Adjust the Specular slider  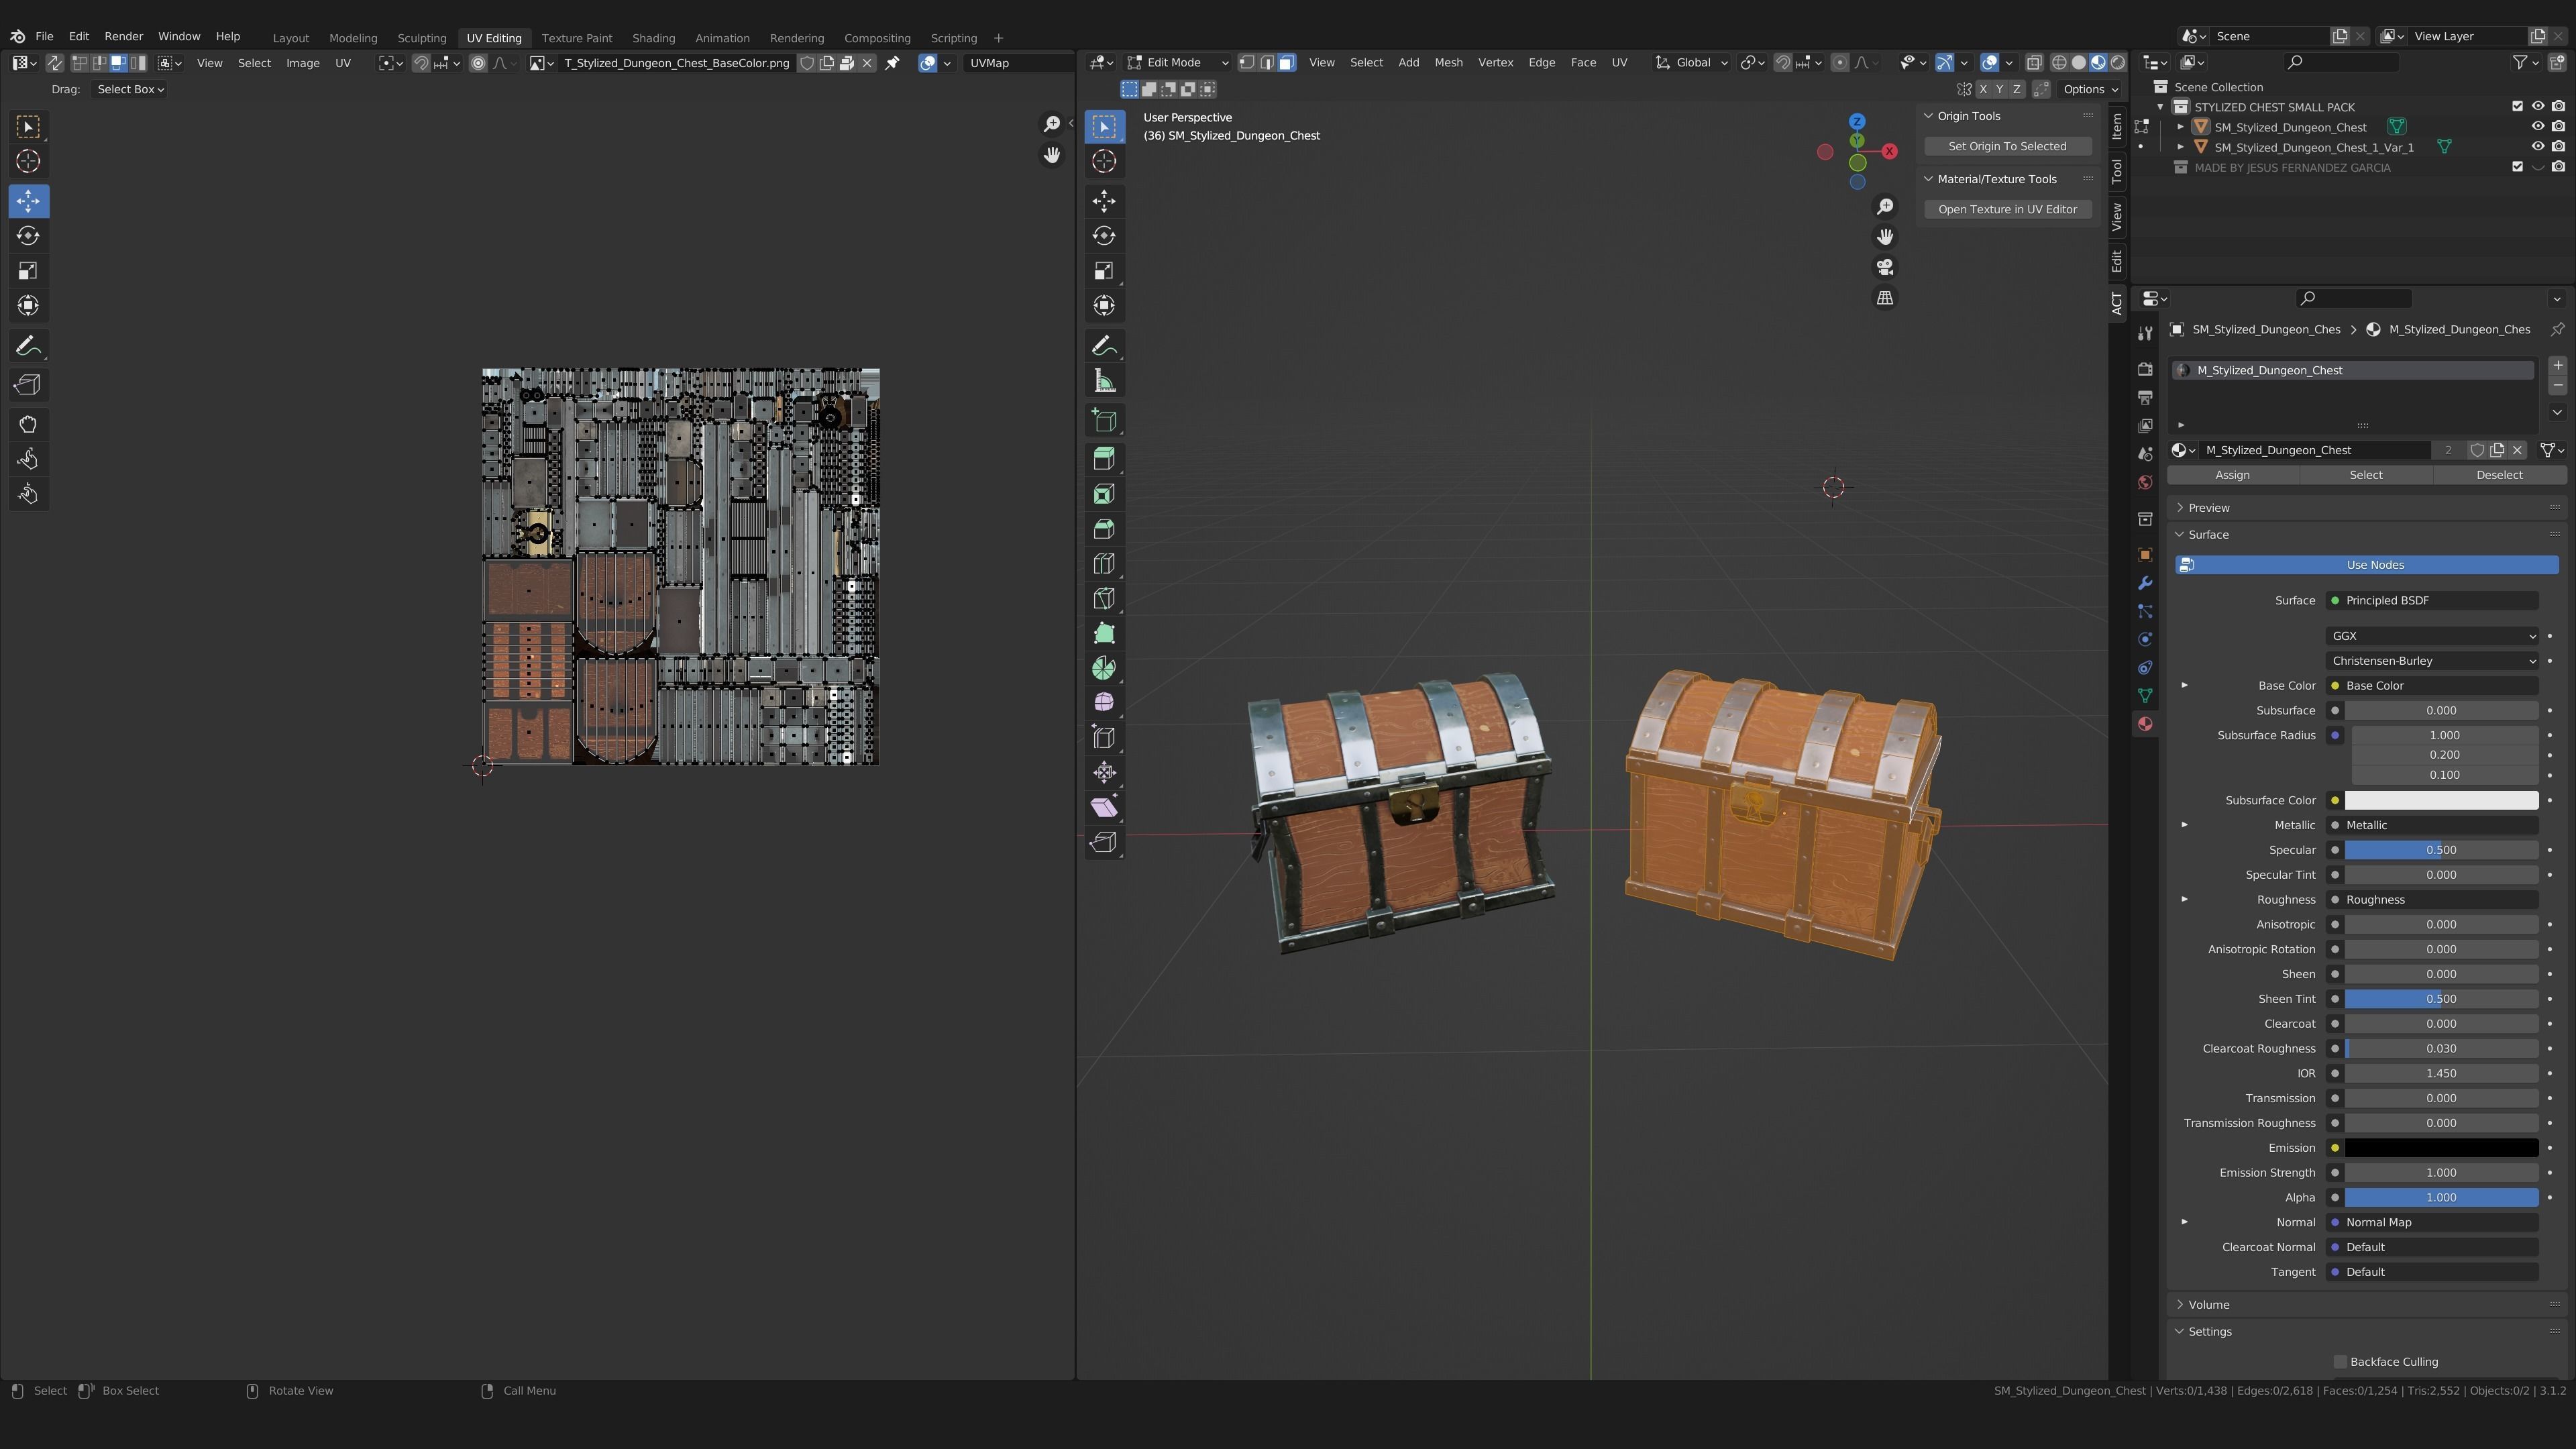(x=2440, y=850)
